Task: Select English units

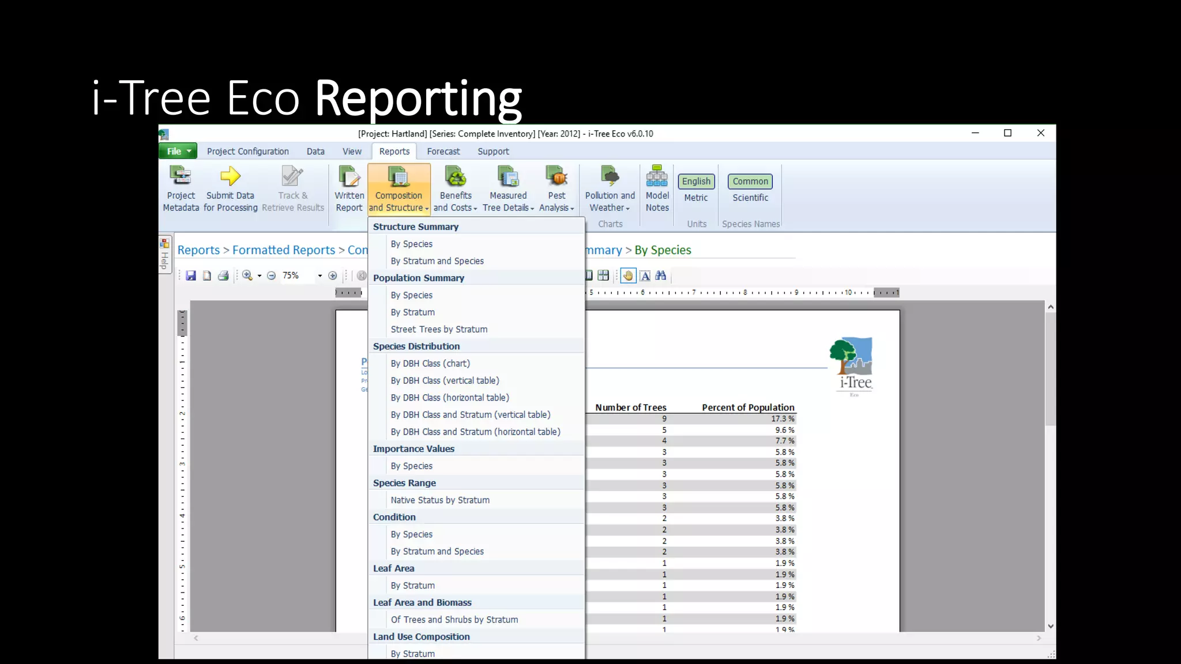Action: click(x=696, y=181)
